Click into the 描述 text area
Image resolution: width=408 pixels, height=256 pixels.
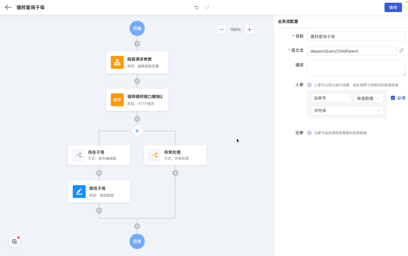click(356, 68)
